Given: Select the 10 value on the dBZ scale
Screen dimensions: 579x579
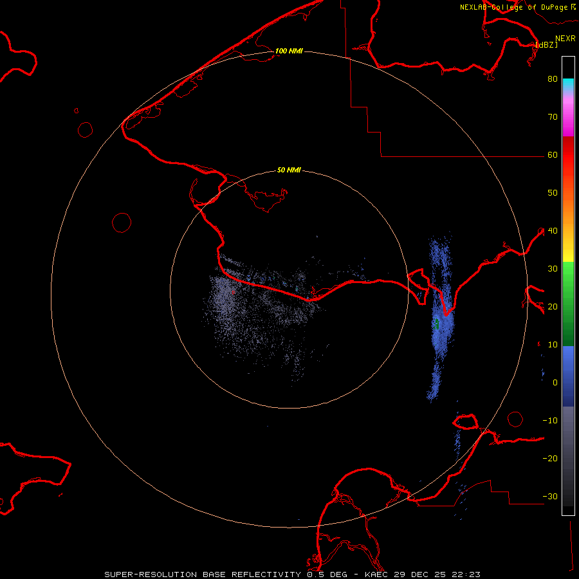Looking at the screenshot, I should pos(553,345).
